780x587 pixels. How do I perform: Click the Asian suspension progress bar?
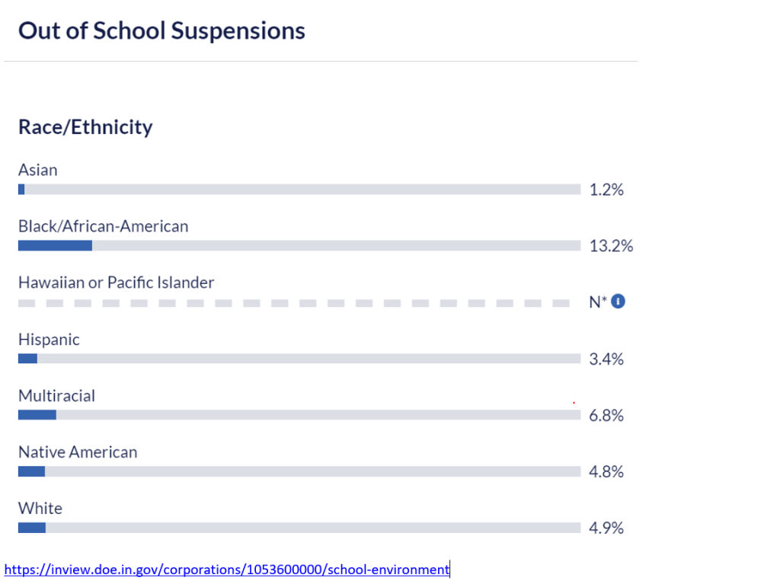[x=299, y=190]
